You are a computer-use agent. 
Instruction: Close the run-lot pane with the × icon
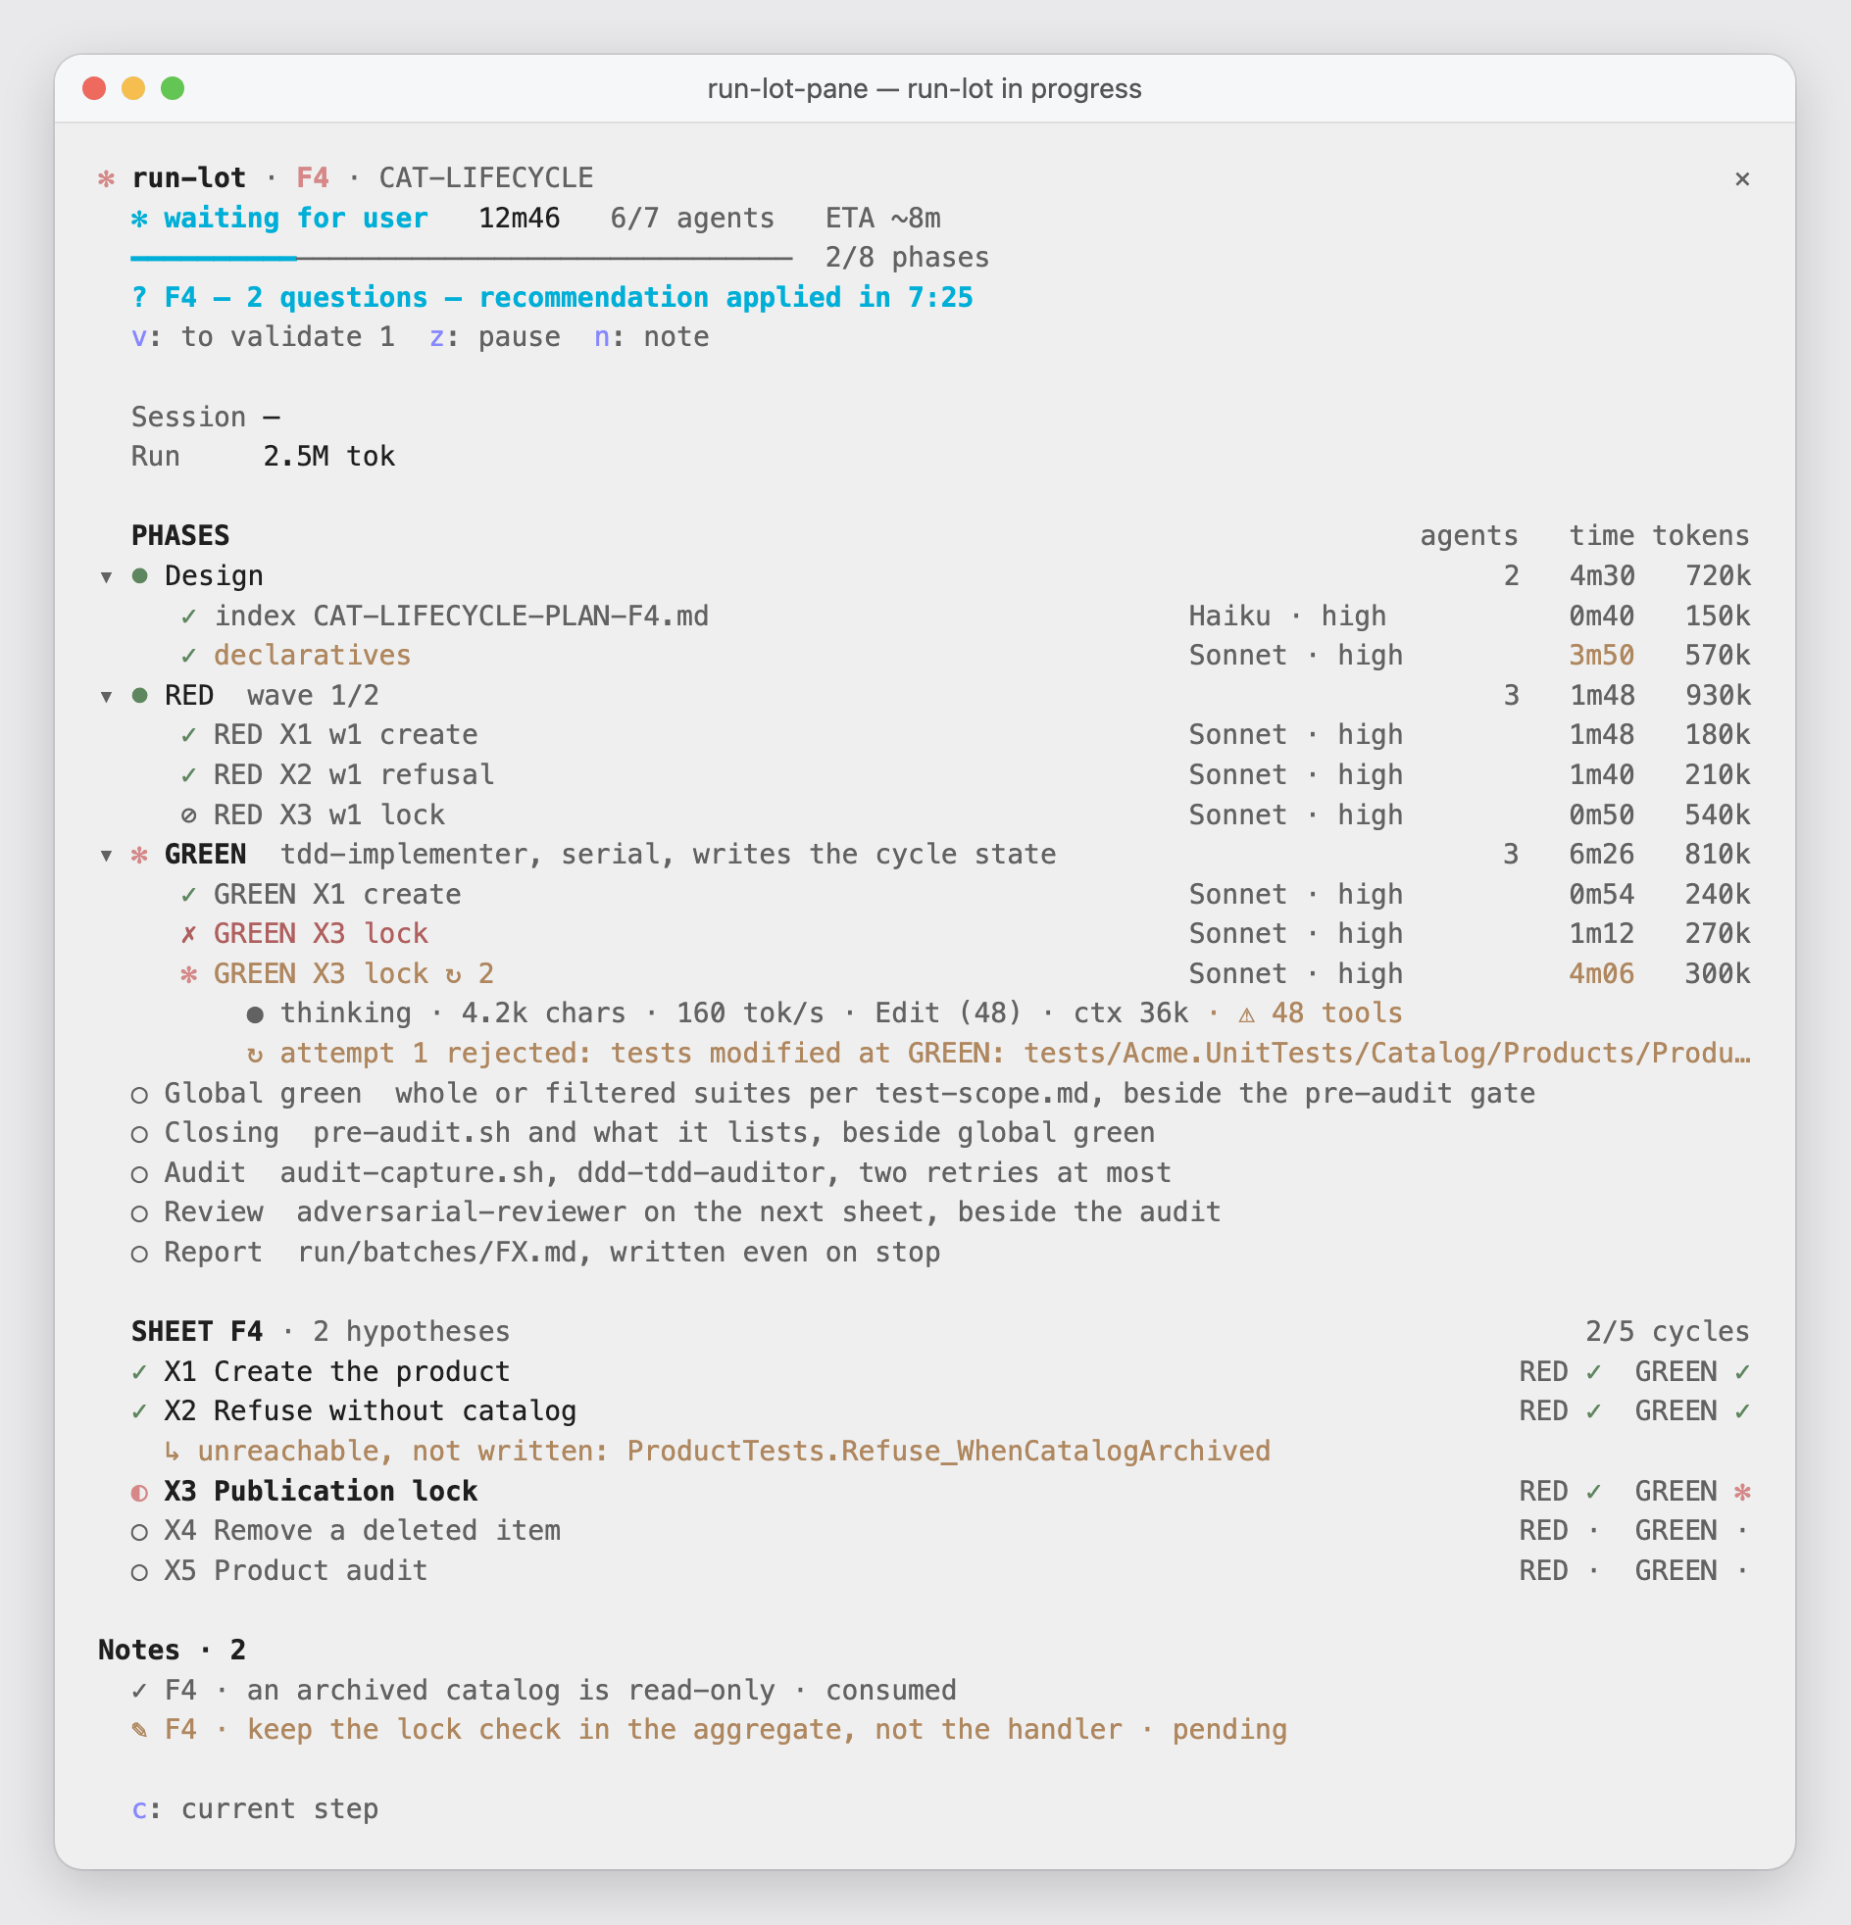coord(1741,178)
